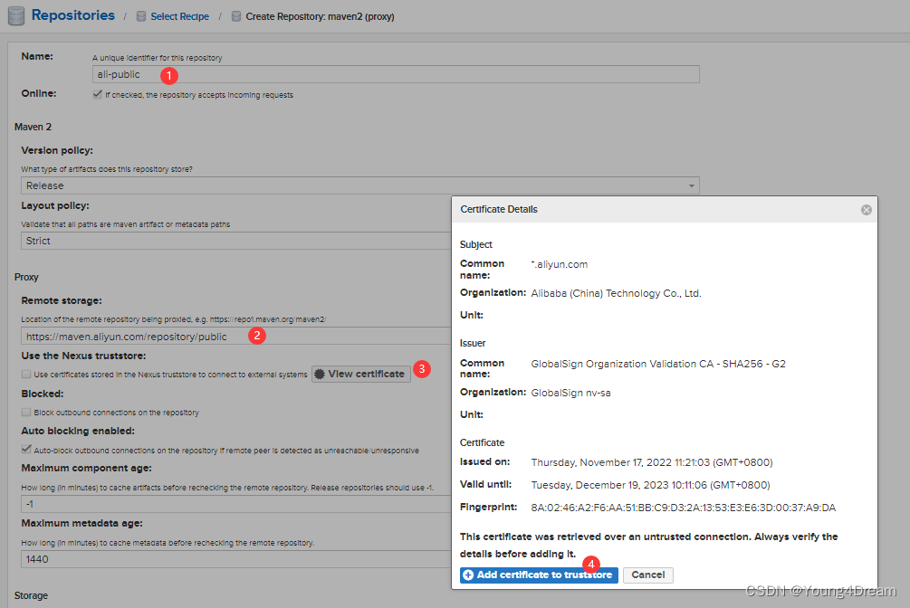
Task: Click the Storage section heading
Action: click(x=32, y=596)
